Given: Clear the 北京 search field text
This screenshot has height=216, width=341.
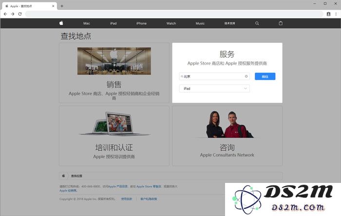Looking at the screenshot, I should tap(246, 76).
